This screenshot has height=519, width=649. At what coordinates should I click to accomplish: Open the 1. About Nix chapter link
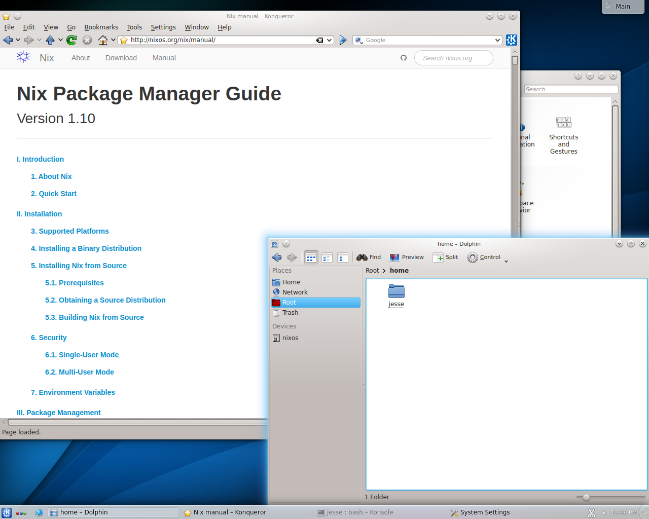[51, 176]
